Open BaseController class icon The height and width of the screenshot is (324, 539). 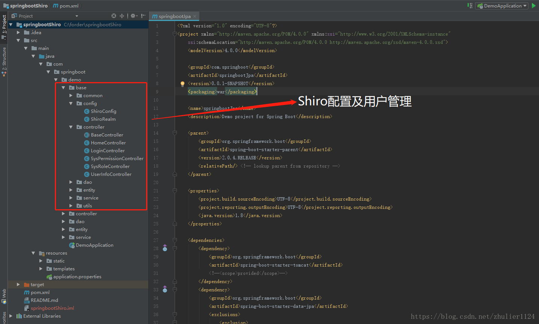click(x=87, y=135)
